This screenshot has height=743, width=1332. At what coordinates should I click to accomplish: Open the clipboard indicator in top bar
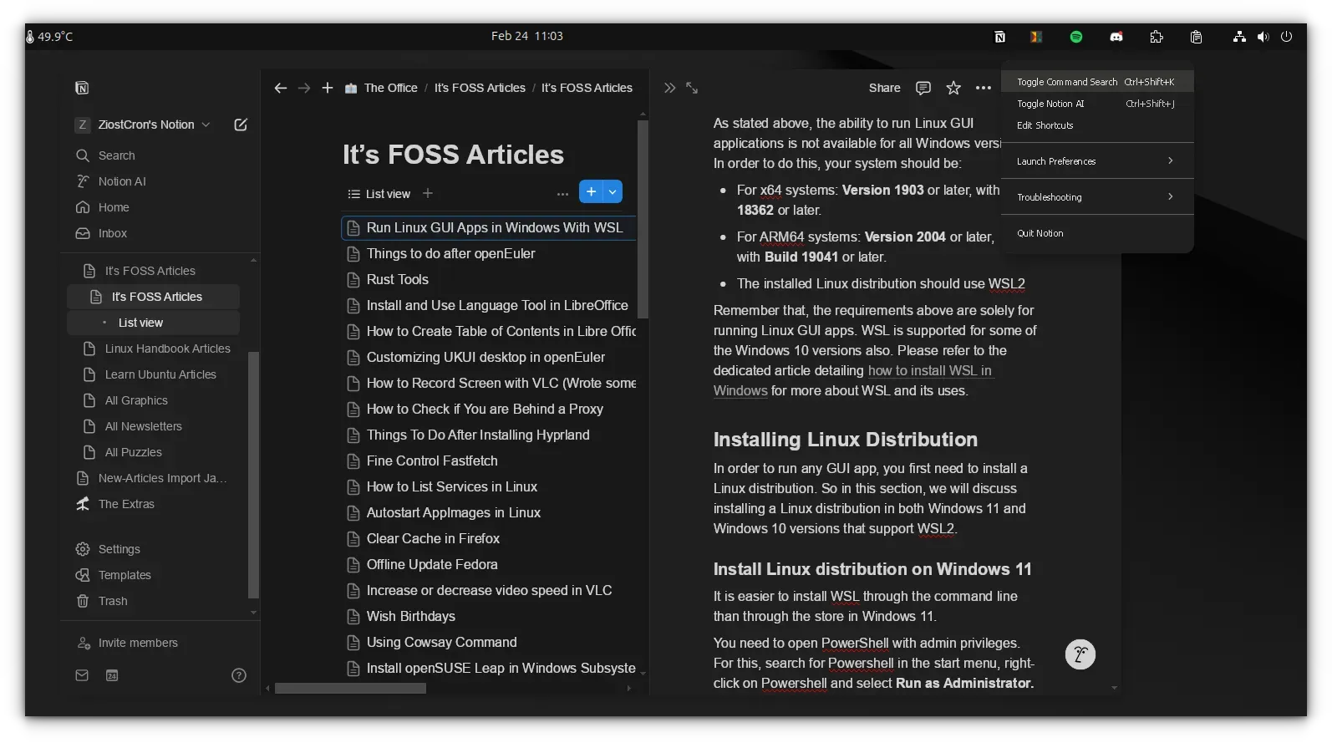[1197, 37]
